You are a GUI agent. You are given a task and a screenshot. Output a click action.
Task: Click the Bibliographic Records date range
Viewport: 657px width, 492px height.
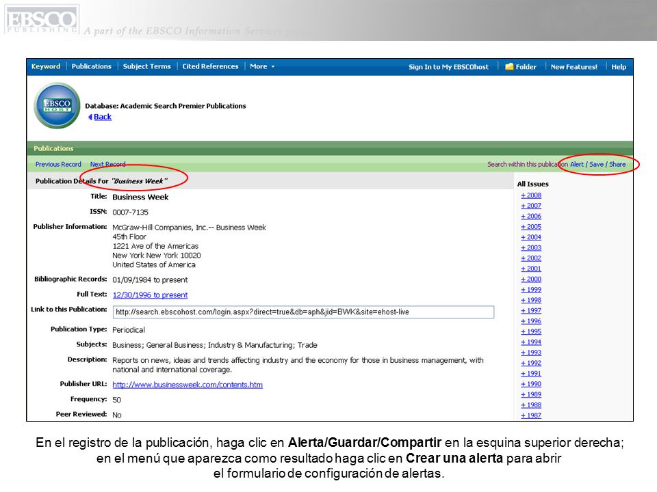pos(150,280)
